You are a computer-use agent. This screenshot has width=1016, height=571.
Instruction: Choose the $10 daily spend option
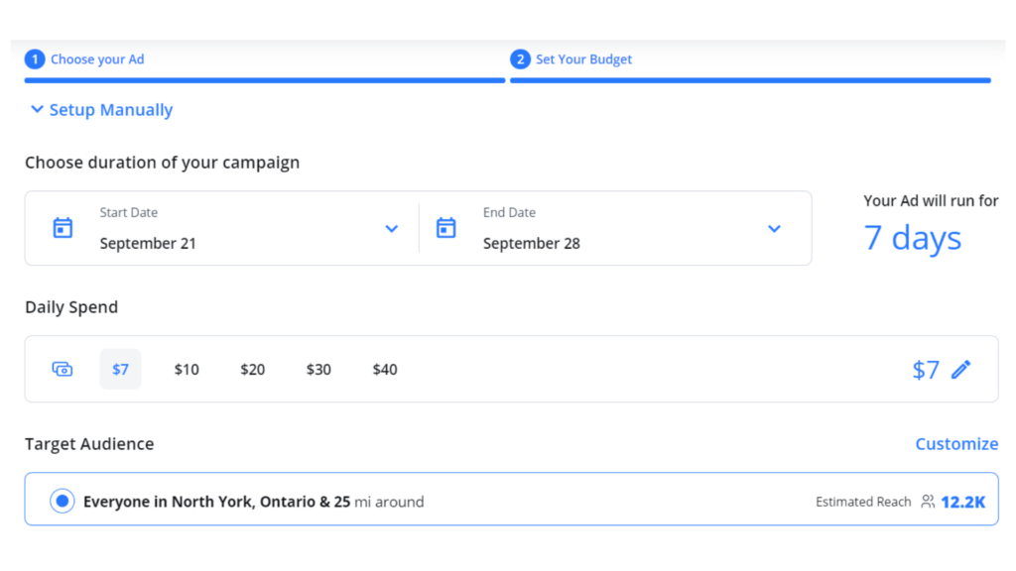187,369
